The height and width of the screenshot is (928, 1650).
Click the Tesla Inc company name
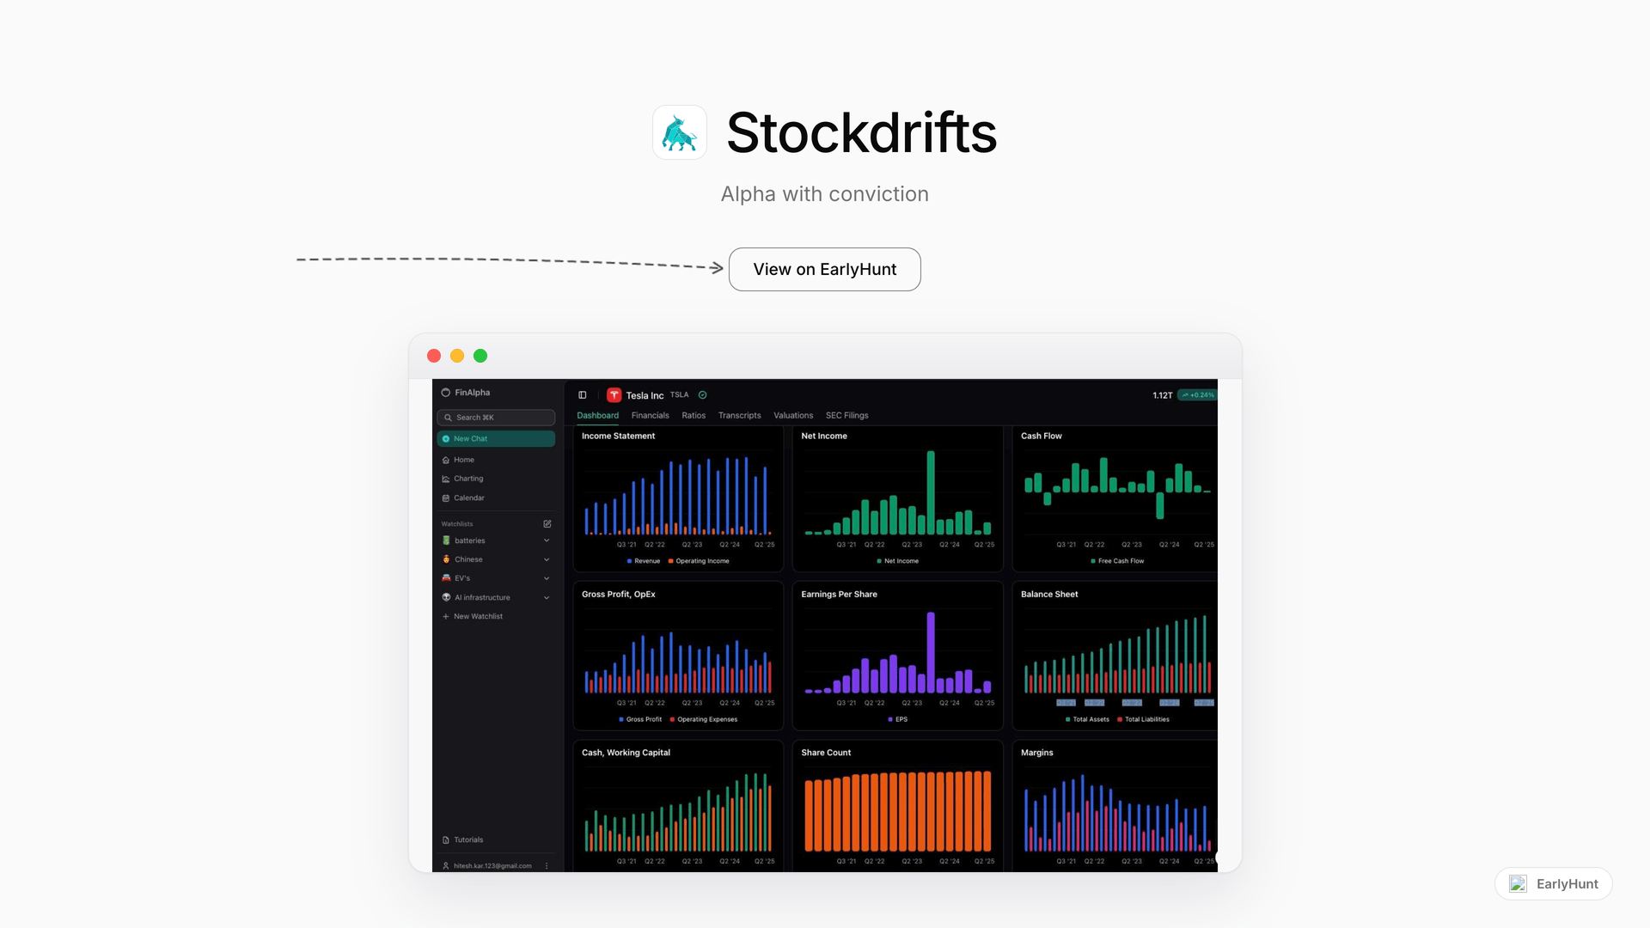[x=645, y=396]
